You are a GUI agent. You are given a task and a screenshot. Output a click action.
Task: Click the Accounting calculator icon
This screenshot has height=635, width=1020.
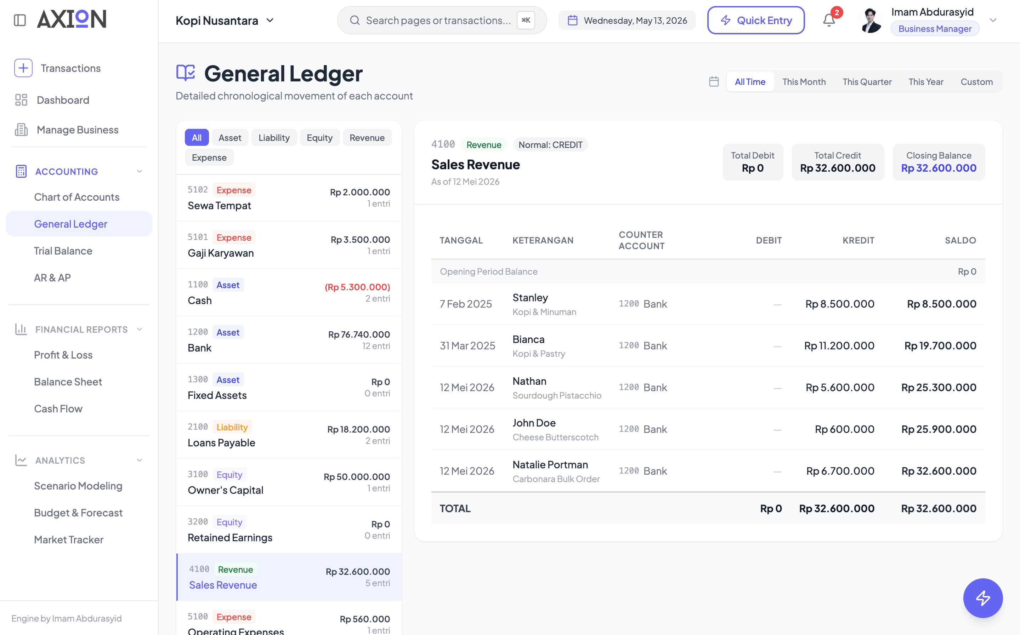click(x=21, y=171)
